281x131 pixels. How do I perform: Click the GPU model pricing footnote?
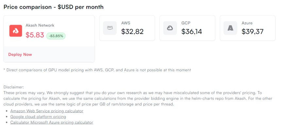coord(97,70)
